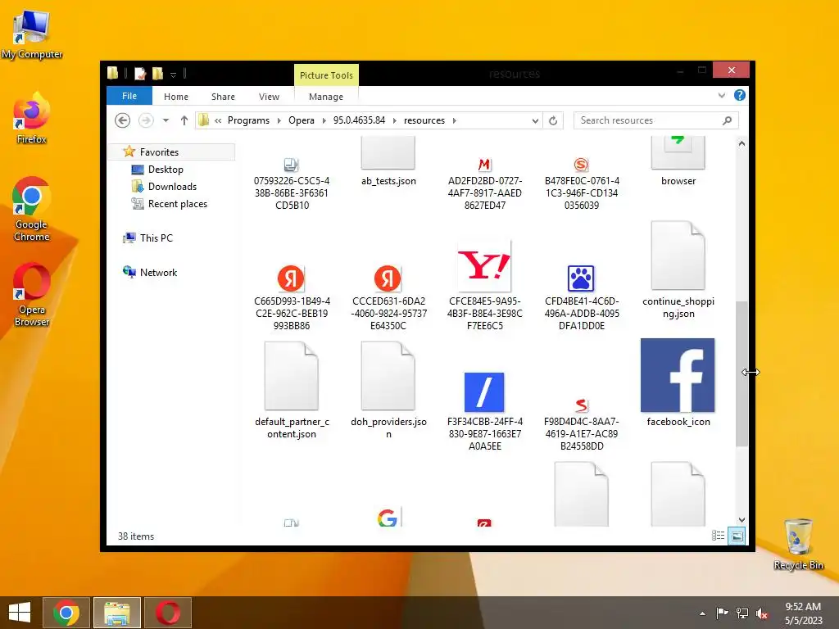
Task: Open recent locations dropdown arrow
Action: 166,120
